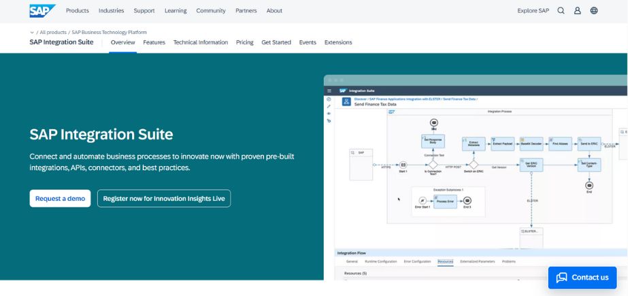Click the 'Resources (5)' label in preview
Image resolution: width=628 pixels, height=296 pixels.
(x=356, y=274)
